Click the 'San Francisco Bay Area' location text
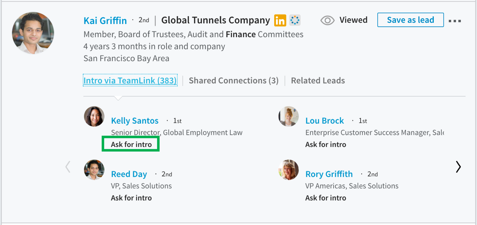The image size is (477, 225). [126, 58]
